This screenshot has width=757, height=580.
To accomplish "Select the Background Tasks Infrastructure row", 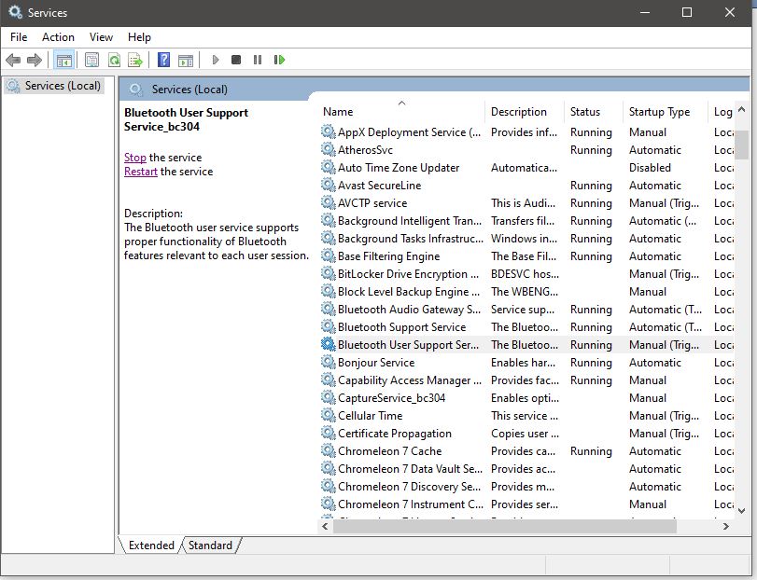I will pos(526,238).
